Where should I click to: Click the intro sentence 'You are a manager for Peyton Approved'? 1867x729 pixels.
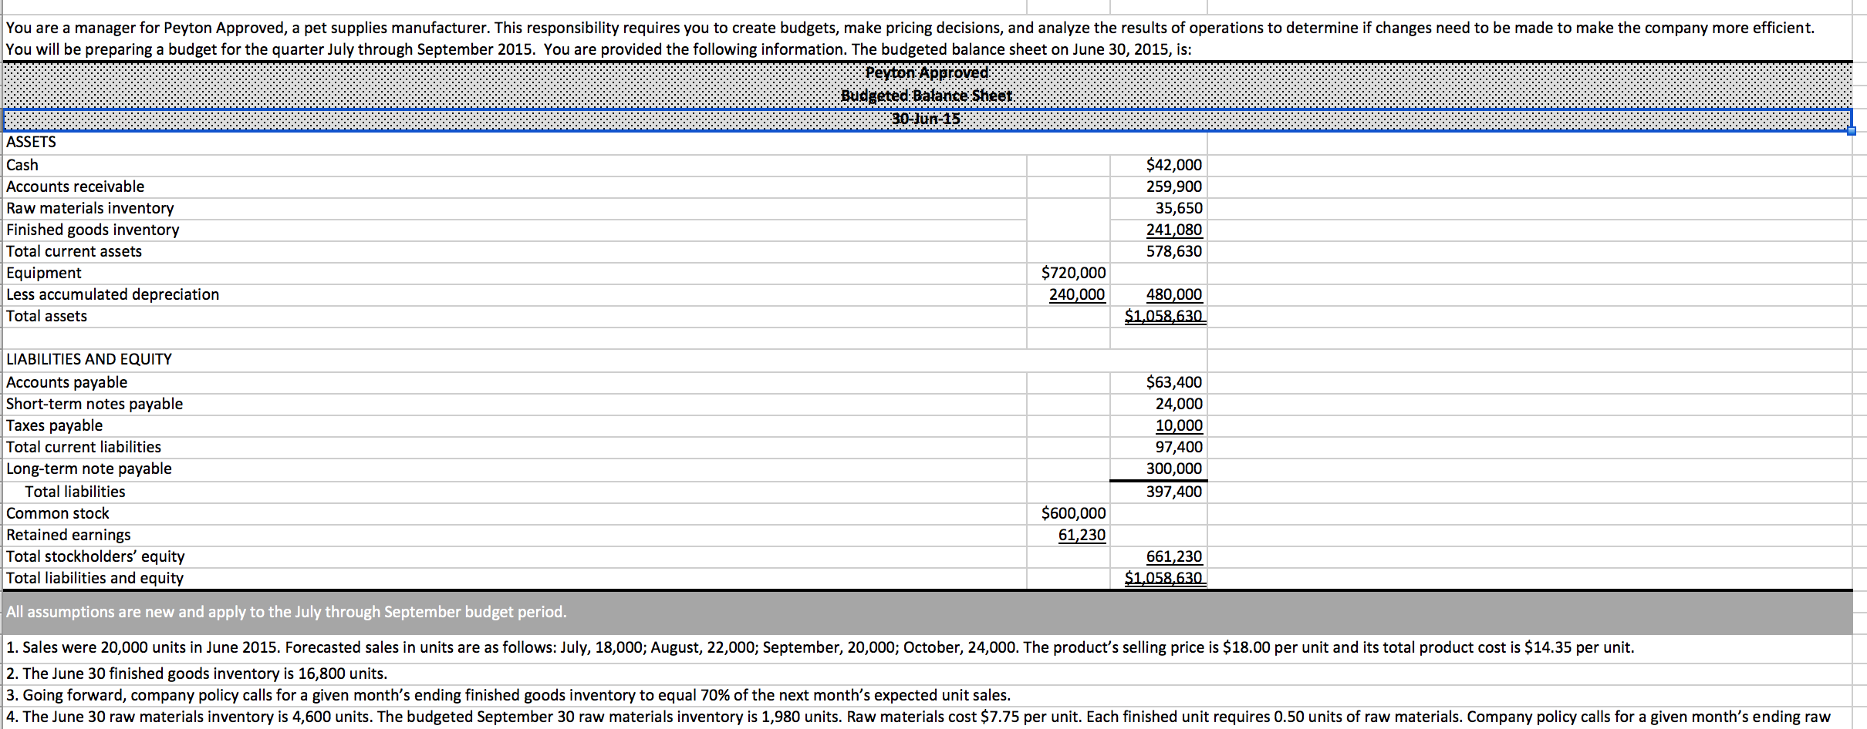tap(910, 28)
